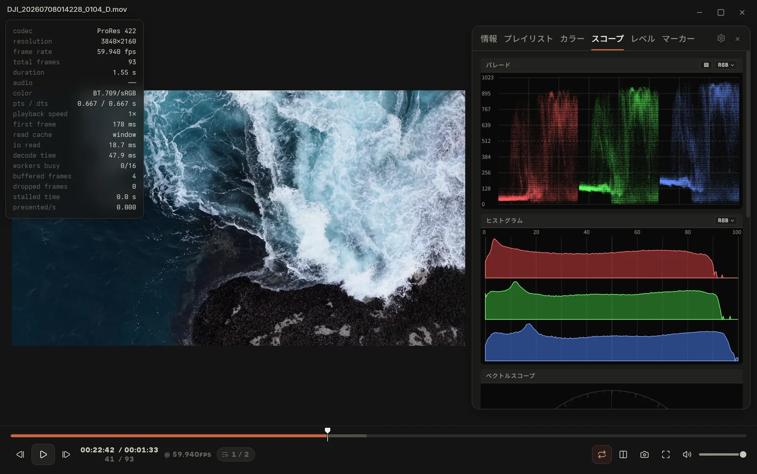
Task: Close the scopes side panel
Action: pyautogui.click(x=738, y=39)
